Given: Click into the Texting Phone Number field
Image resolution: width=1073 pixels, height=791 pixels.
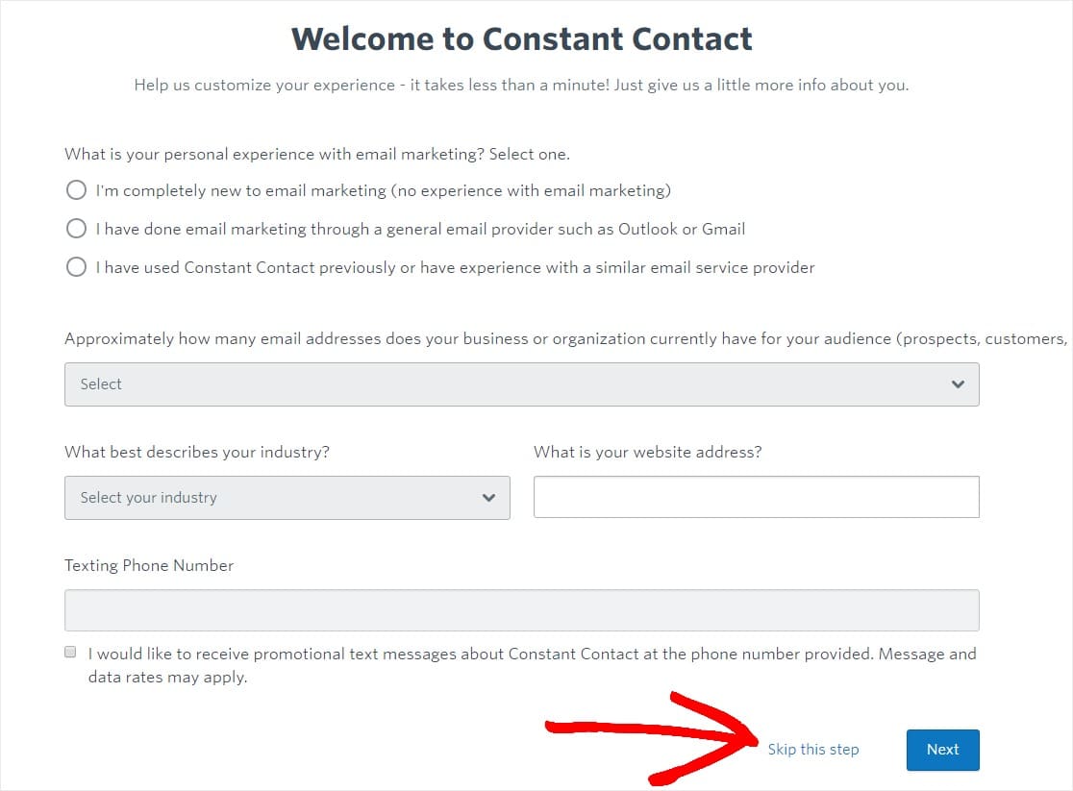Looking at the screenshot, I should tap(521, 610).
